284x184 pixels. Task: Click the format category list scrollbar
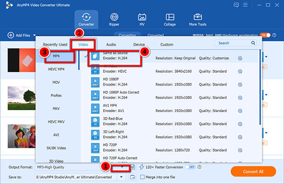[x=79, y=60]
